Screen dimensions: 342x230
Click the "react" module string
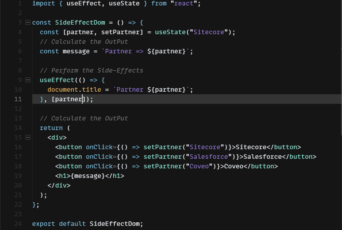point(184,3)
